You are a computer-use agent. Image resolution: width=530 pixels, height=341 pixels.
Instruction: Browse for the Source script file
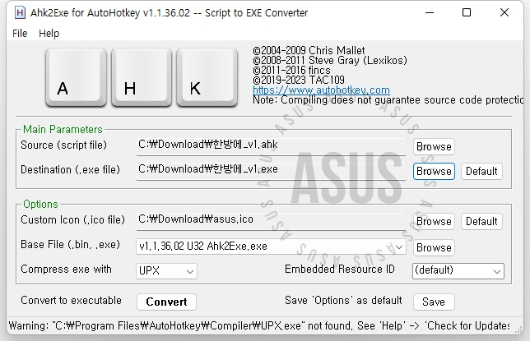(434, 147)
